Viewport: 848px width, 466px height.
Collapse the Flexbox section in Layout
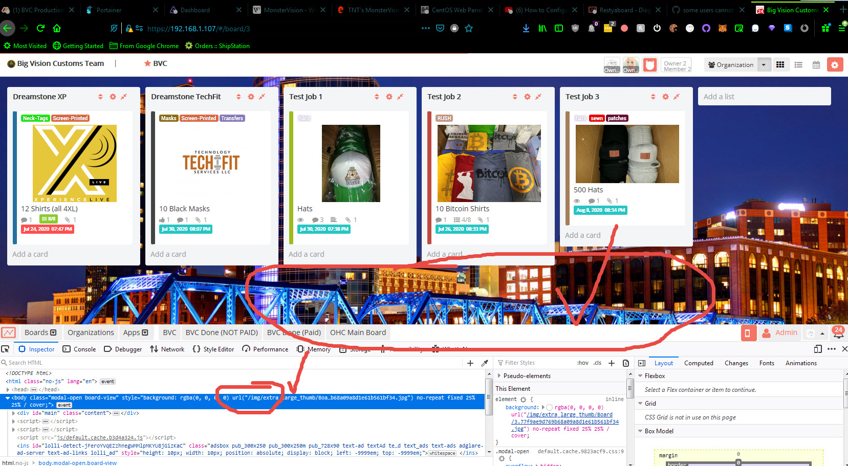640,375
